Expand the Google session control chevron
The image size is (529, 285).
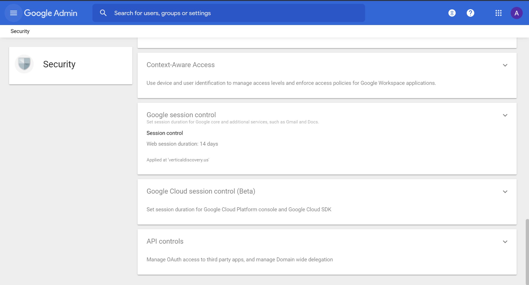(x=505, y=115)
